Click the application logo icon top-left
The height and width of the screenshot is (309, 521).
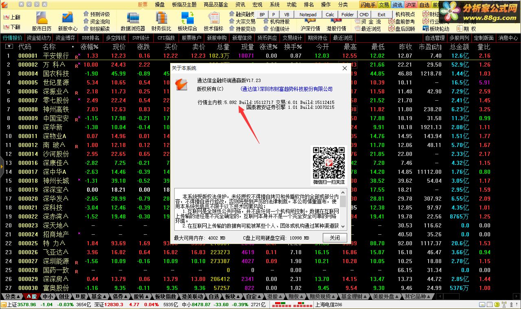click(x=4, y=4)
